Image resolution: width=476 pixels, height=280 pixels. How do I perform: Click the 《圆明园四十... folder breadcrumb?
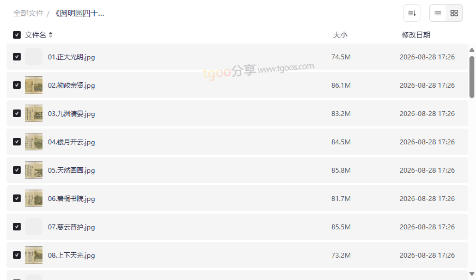(x=79, y=14)
